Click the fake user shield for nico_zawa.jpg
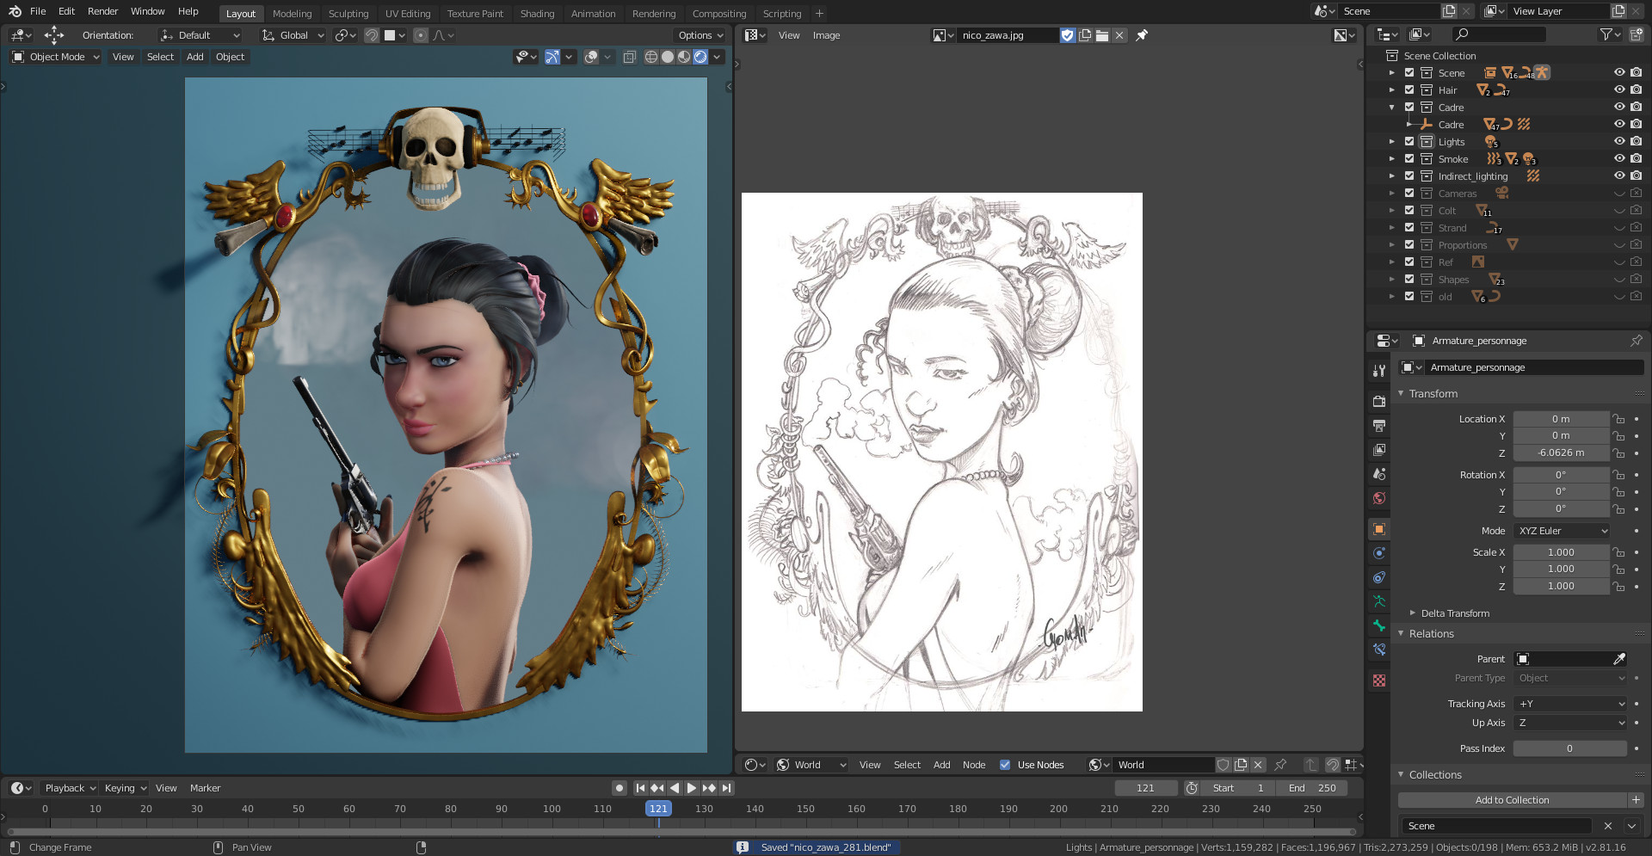Screen dimensions: 1652x856 (1068, 35)
